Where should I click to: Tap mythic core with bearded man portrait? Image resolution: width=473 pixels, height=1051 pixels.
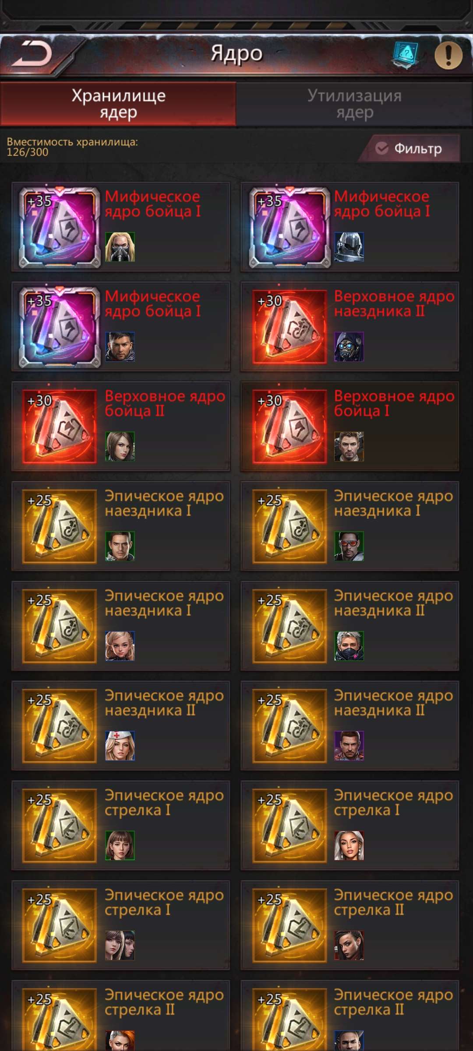[x=121, y=327]
